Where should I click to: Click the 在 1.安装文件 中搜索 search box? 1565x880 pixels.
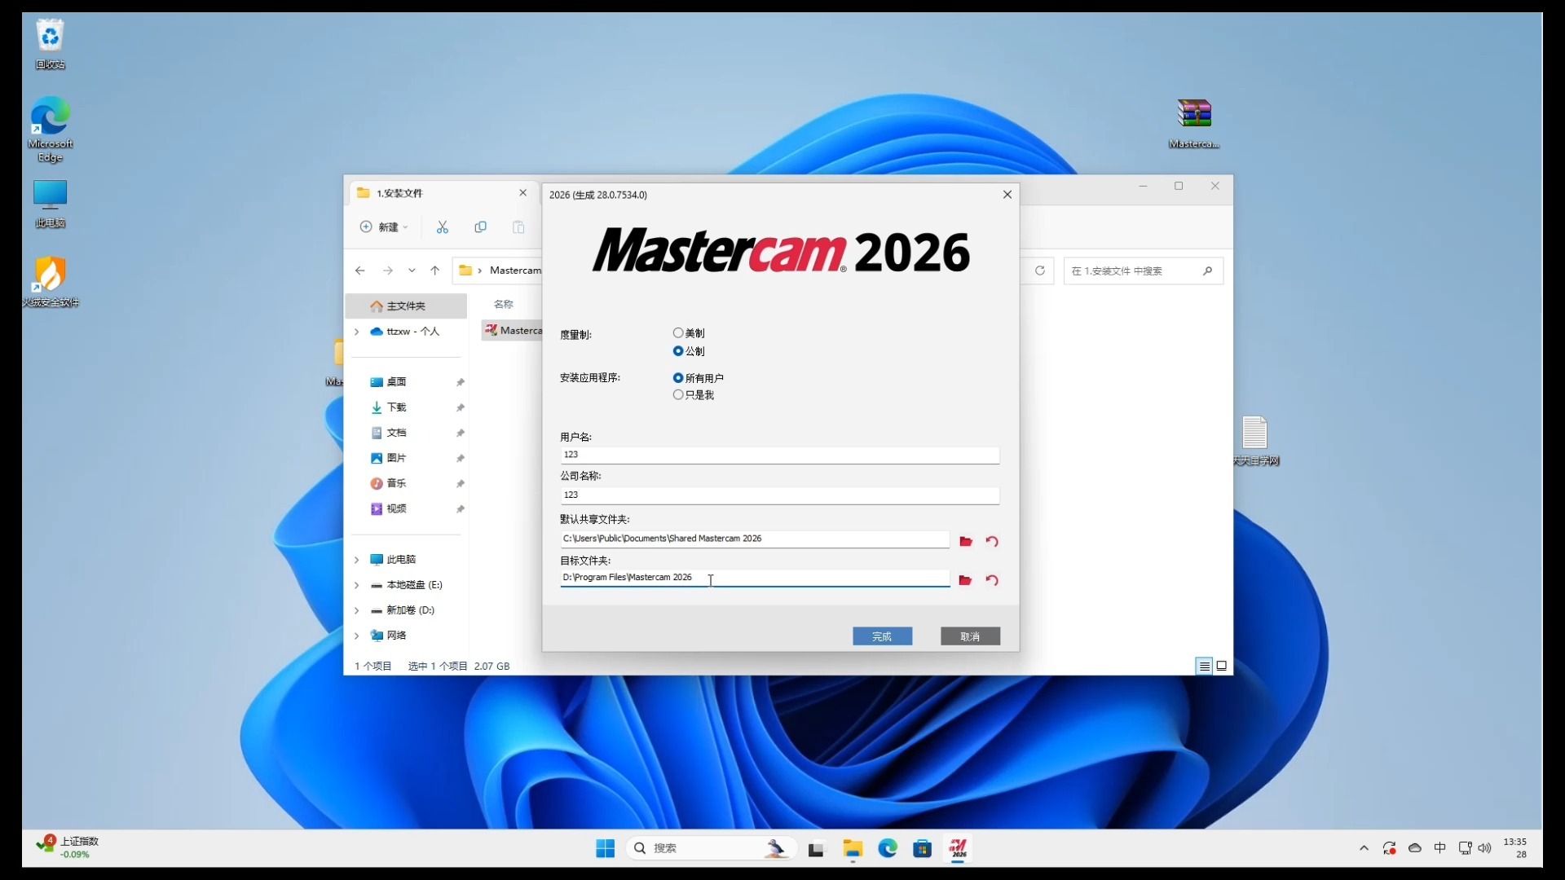(1143, 271)
